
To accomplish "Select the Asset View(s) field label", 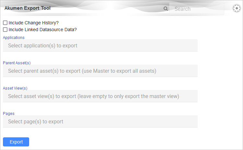I will point(15,88).
